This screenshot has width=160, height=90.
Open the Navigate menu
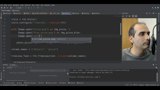[16, 5]
